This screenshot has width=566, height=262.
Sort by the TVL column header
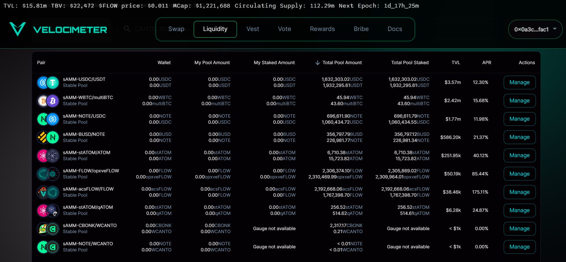click(x=456, y=63)
